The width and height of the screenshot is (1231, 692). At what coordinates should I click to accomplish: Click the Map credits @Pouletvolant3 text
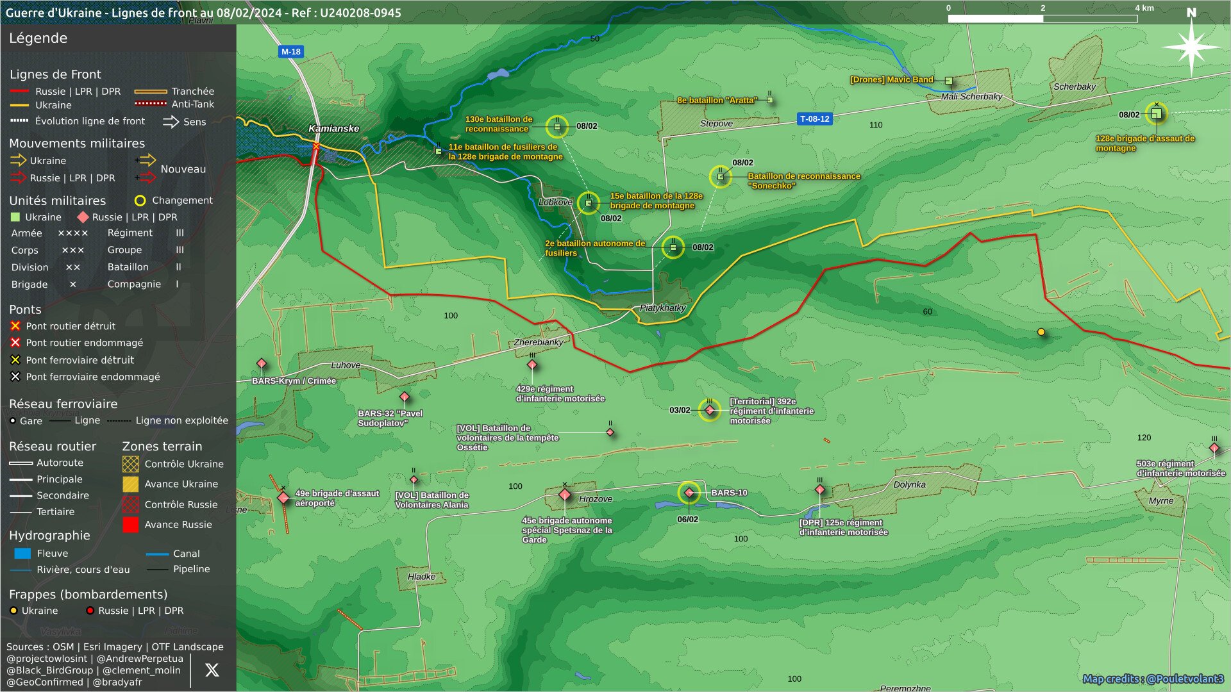(x=1153, y=679)
